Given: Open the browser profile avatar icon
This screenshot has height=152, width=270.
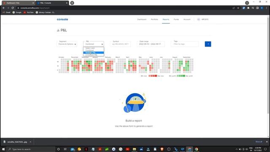Looking at the screenshot, I should click(x=262, y=8).
